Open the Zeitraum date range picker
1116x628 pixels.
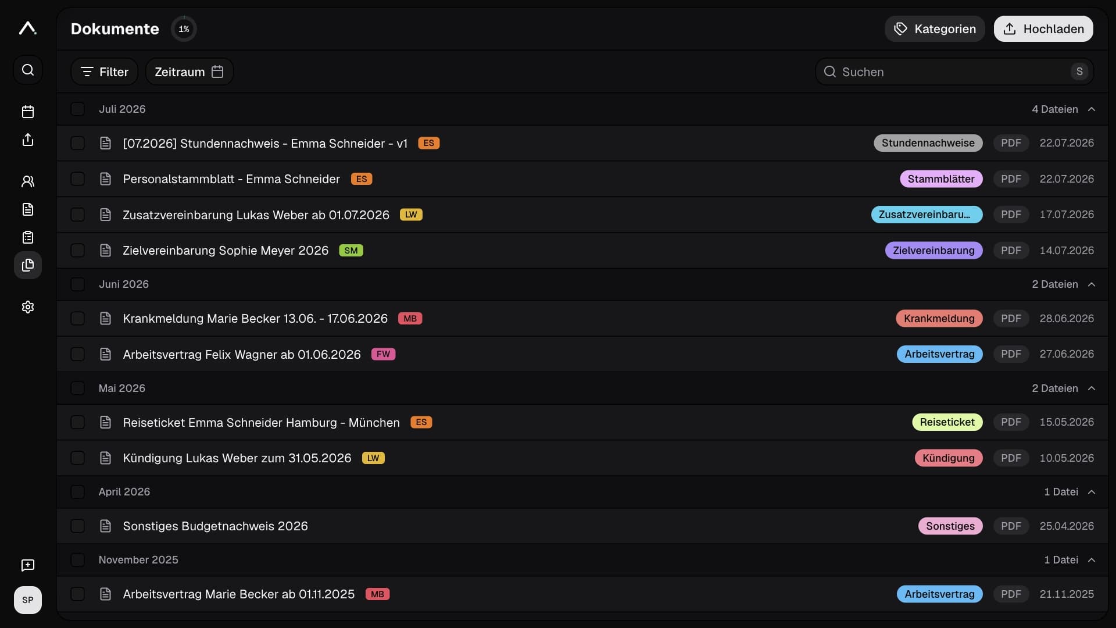point(189,72)
